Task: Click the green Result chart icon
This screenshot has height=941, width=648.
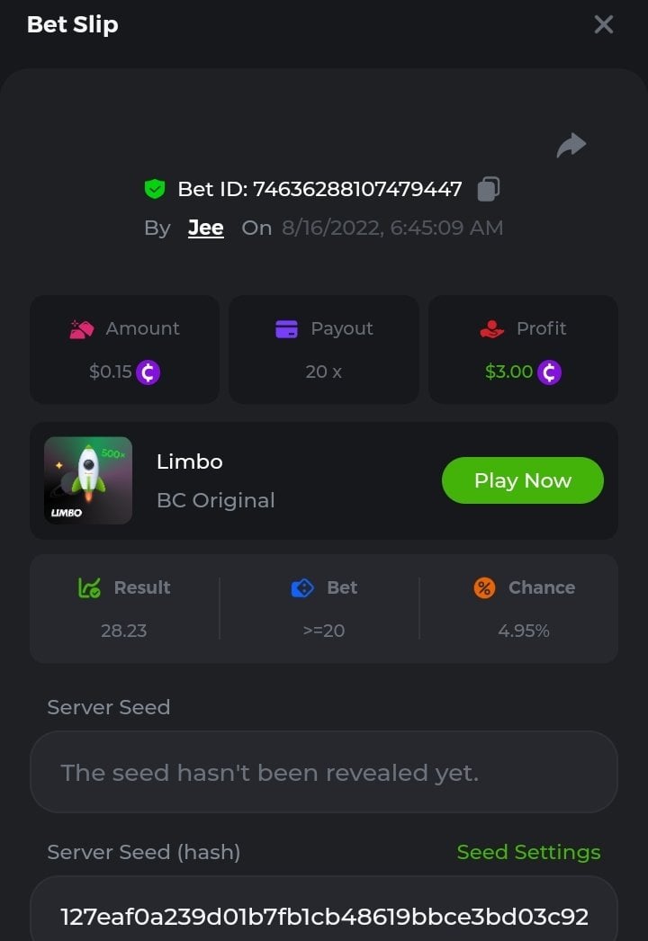Action: pos(89,588)
